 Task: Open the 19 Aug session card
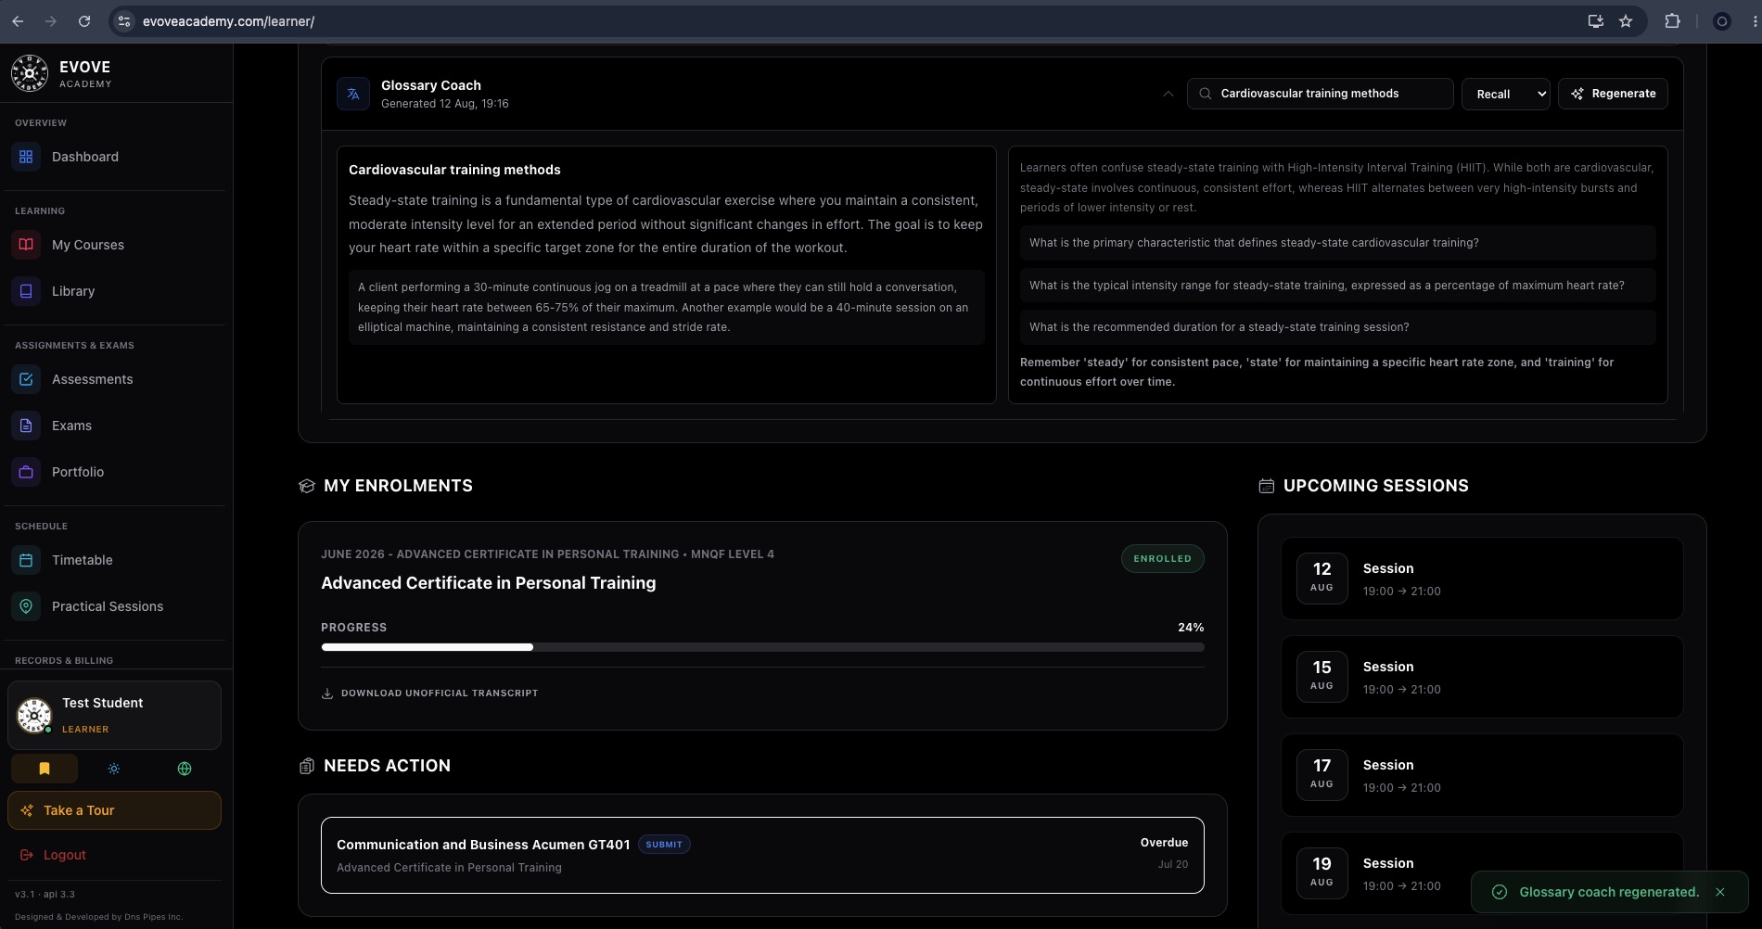(1482, 873)
